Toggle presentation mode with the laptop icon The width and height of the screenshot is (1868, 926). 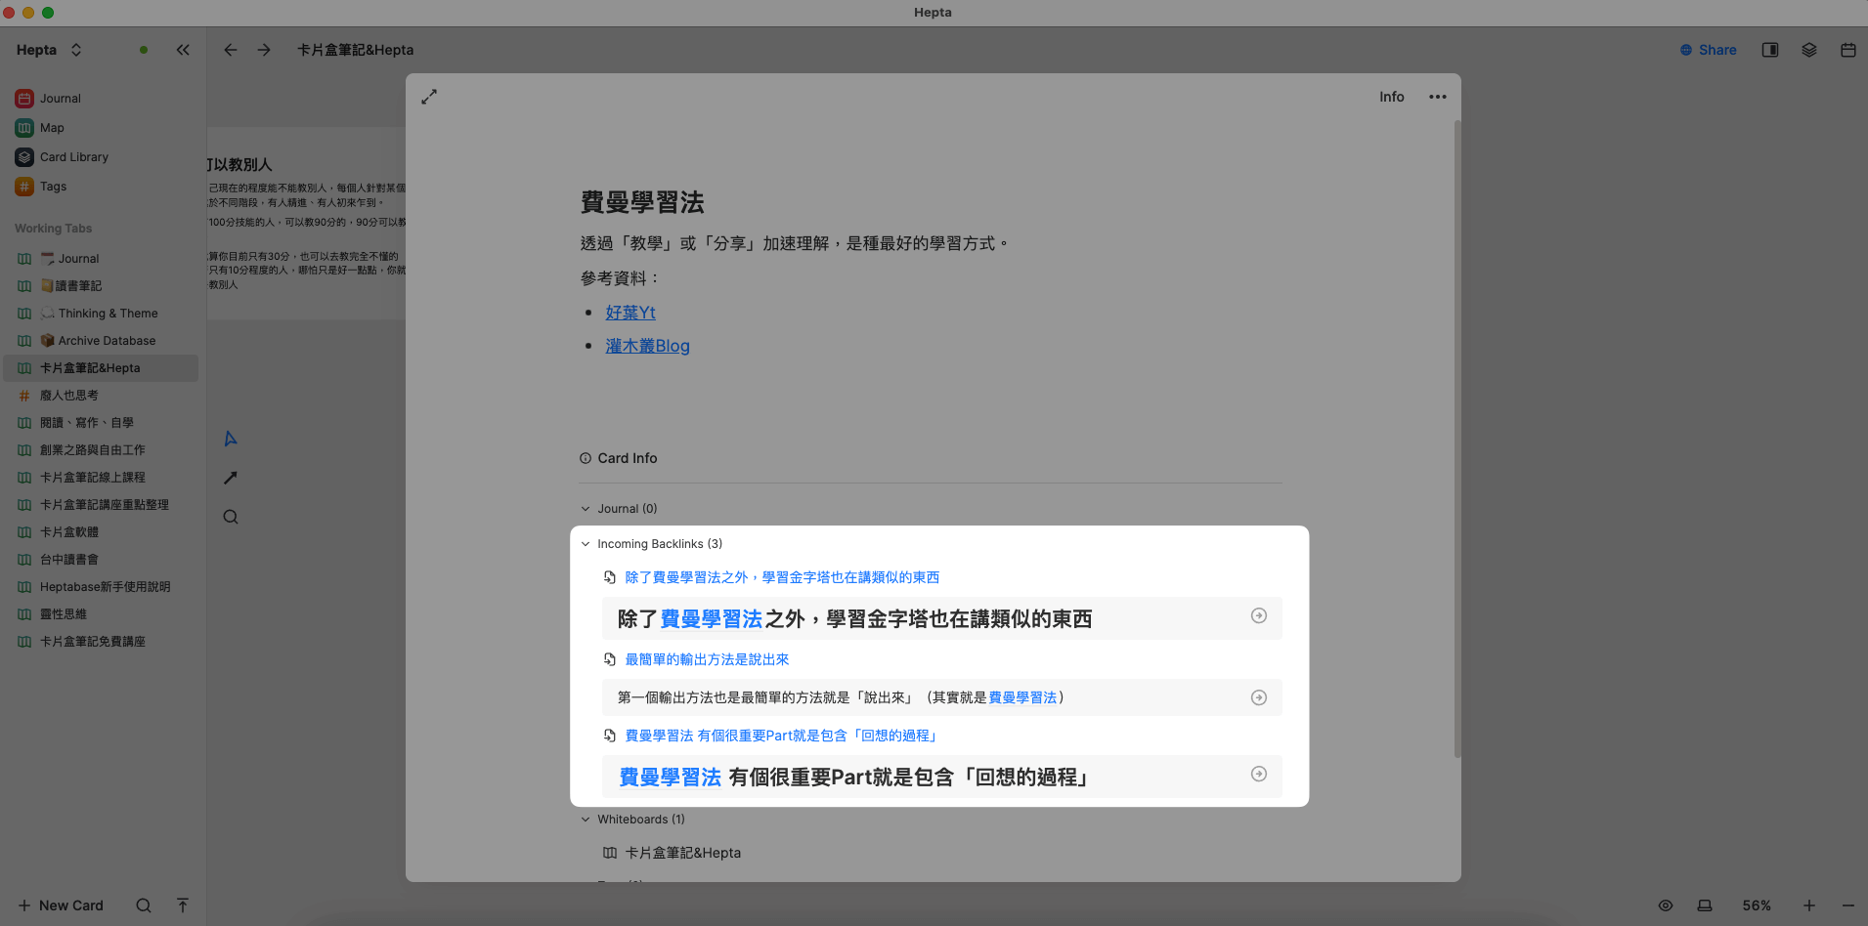pos(1705,905)
